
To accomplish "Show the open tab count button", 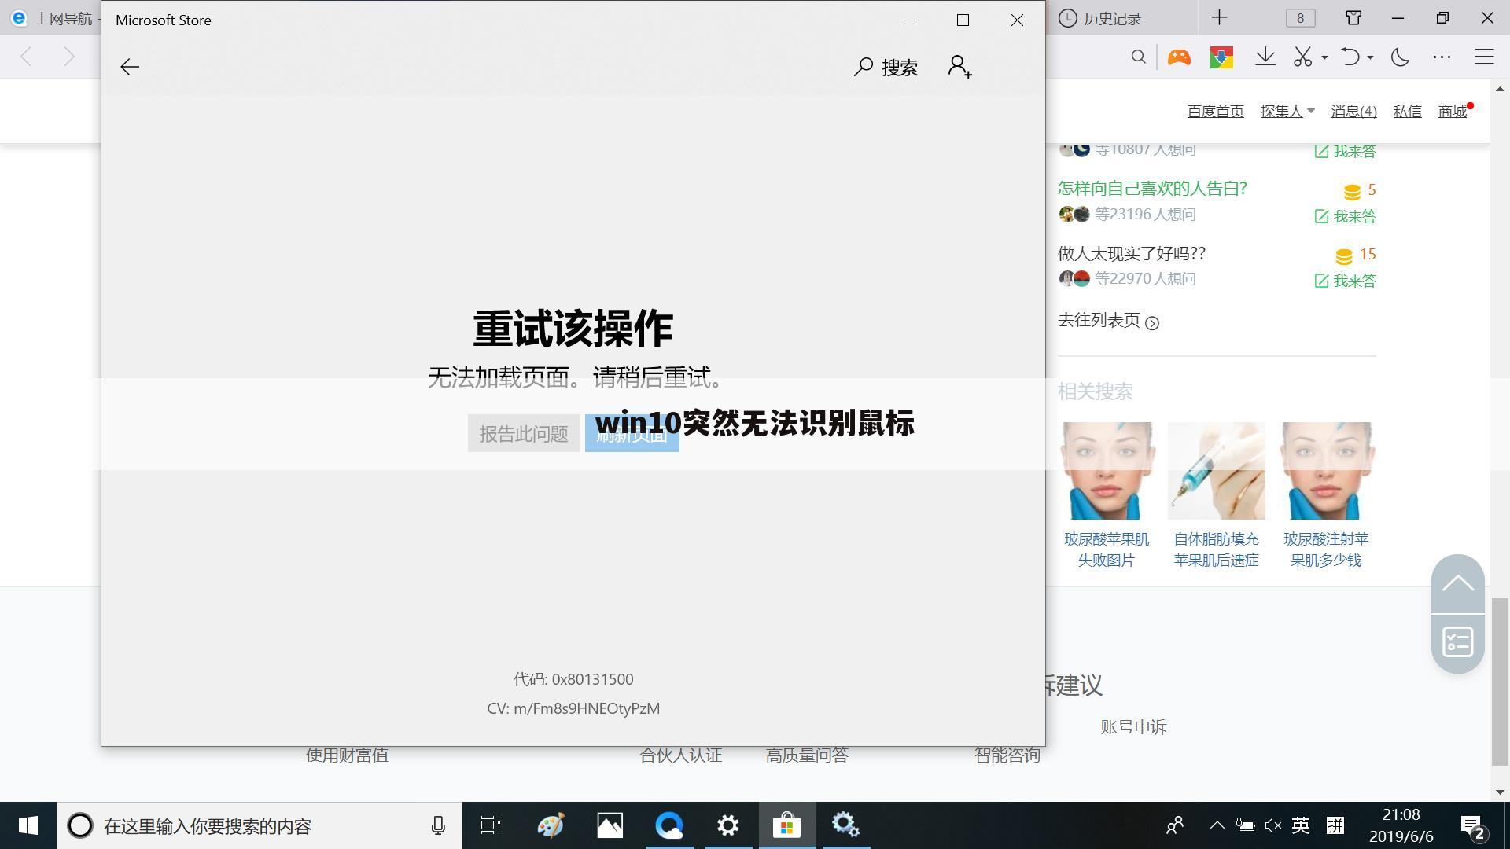I will pyautogui.click(x=1300, y=18).
